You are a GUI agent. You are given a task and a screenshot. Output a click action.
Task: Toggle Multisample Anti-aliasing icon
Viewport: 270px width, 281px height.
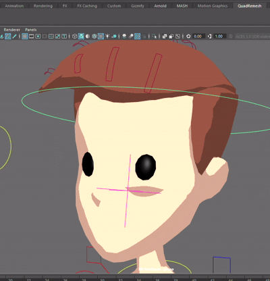point(138,36)
